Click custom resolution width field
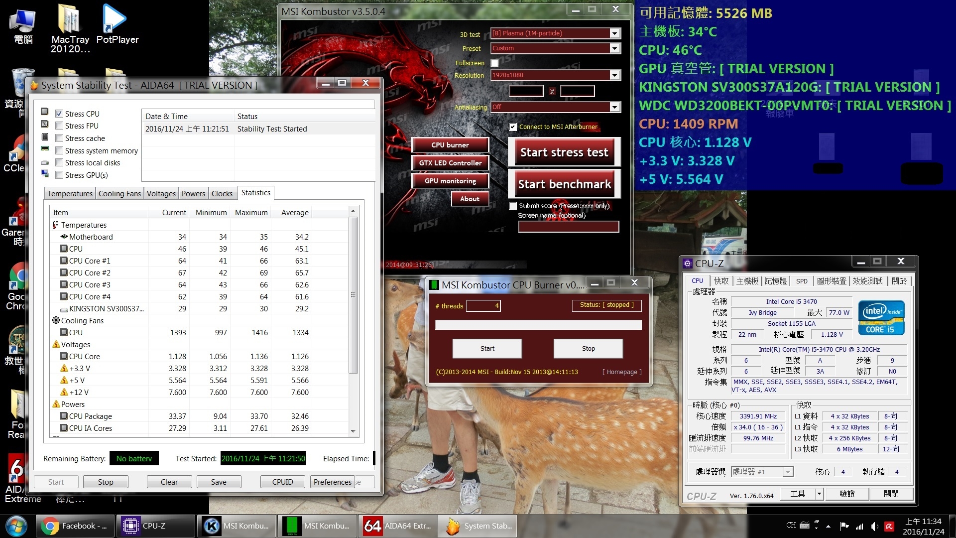Viewport: 956px width, 538px height. (x=526, y=91)
